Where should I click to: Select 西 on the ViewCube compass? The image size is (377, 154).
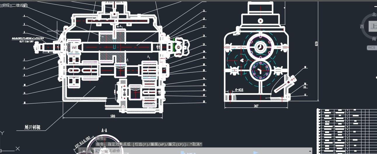click(362, 26)
